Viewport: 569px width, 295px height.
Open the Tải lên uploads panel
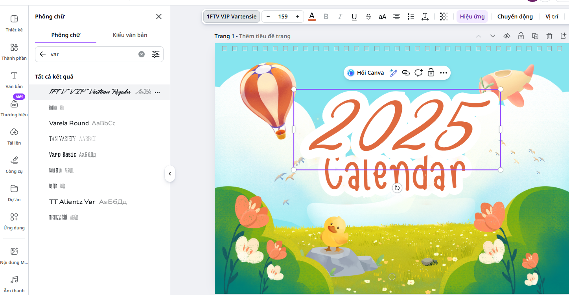[x=14, y=136]
